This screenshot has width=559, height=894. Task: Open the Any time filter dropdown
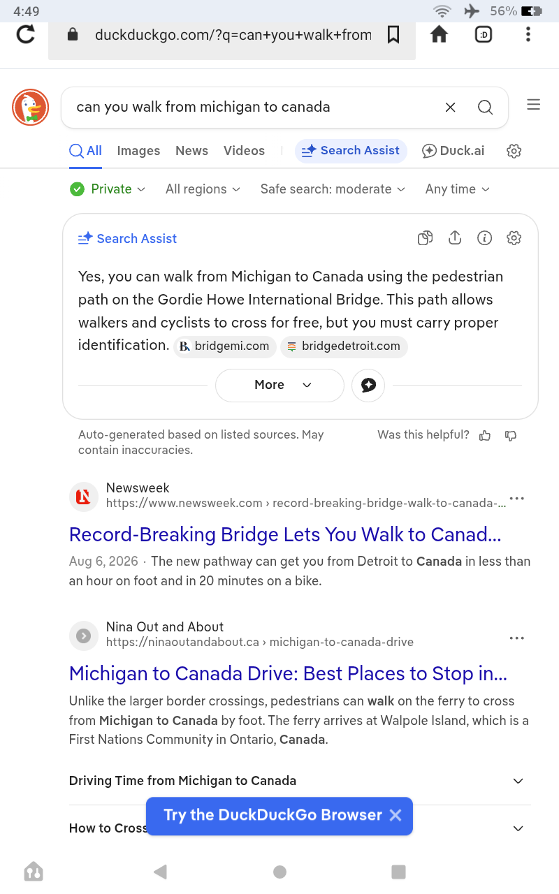pyautogui.click(x=458, y=189)
